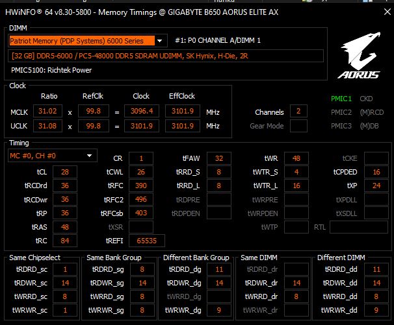Click the tRFC2 value 496
This screenshot has height=325, width=394.
point(141,199)
